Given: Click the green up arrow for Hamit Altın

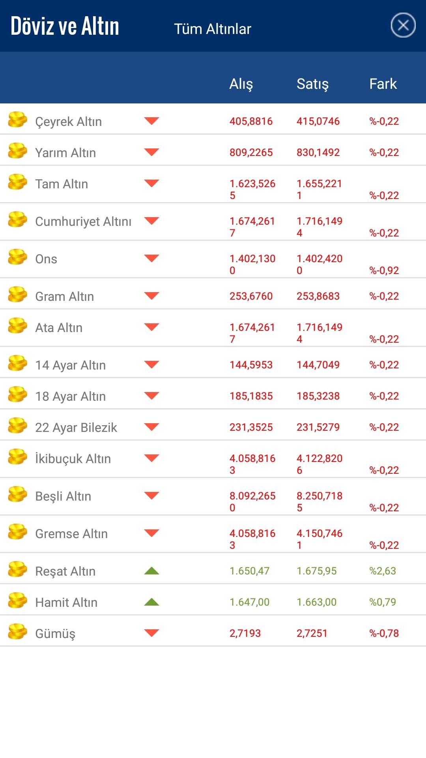Looking at the screenshot, I should [151, 602].
